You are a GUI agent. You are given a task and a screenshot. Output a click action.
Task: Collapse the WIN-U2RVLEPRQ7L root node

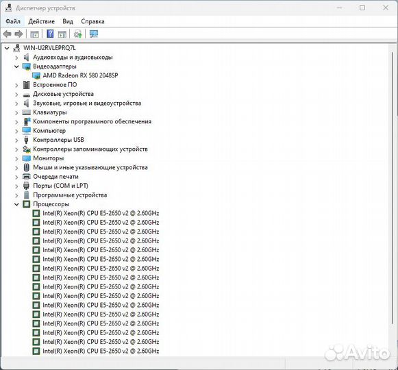point(7,48)
